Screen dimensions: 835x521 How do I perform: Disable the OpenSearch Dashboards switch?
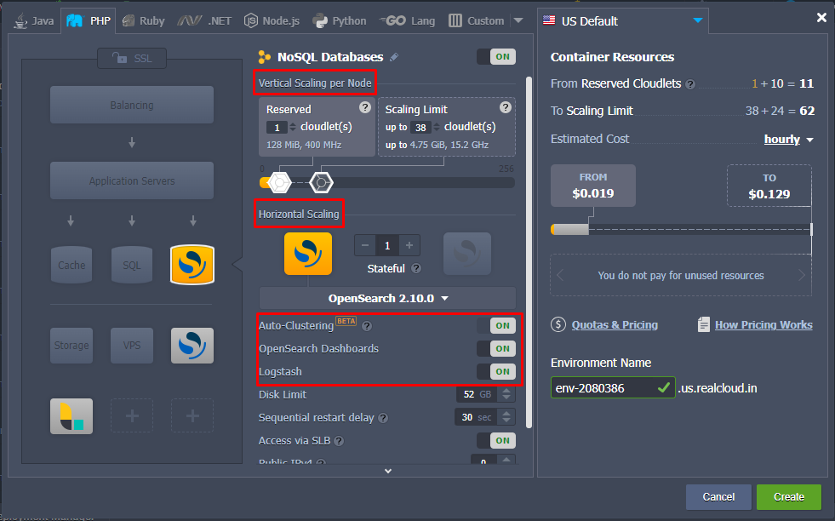pos(495,348)
